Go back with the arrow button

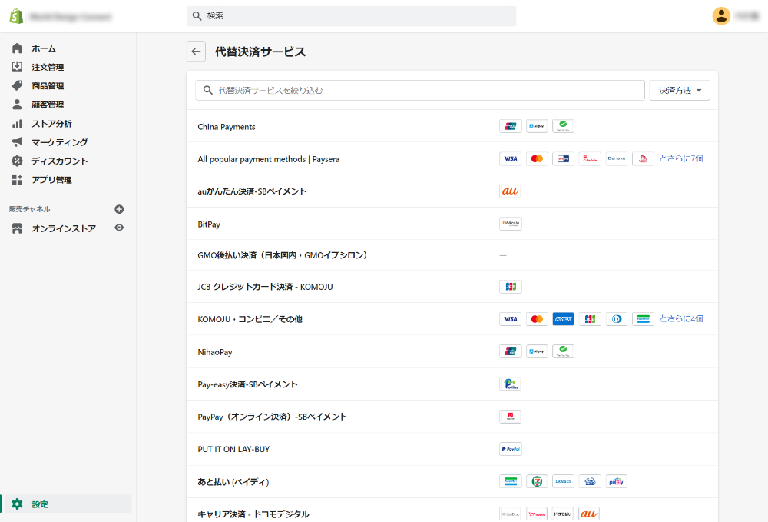(196, 52)
